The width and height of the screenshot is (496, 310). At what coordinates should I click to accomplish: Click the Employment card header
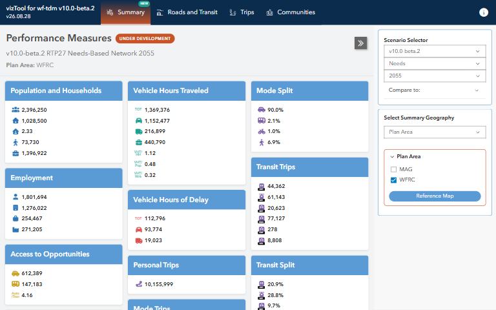point(63,178)
